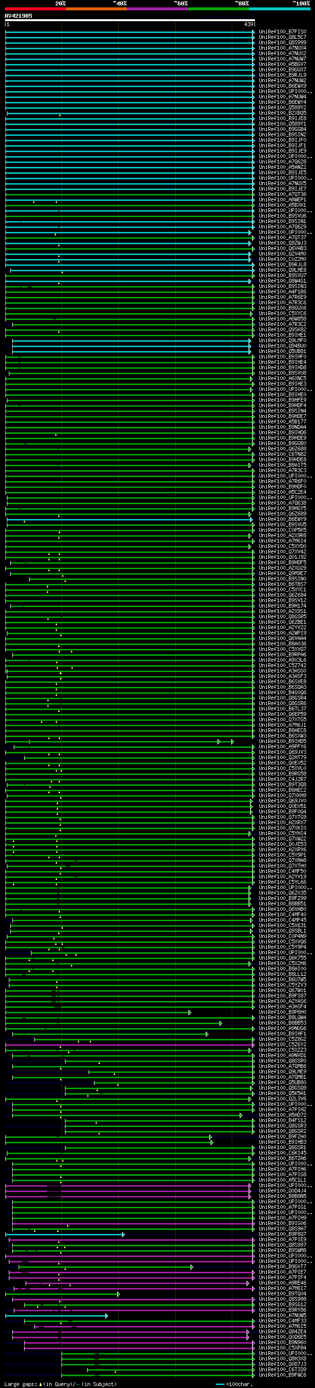This screenshot has height=1388, width=315.
Task: Select the UniRef100_B9P8Q7 label
Action: tap(282, 1233)
